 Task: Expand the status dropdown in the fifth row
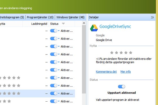[x=59, y=62]
